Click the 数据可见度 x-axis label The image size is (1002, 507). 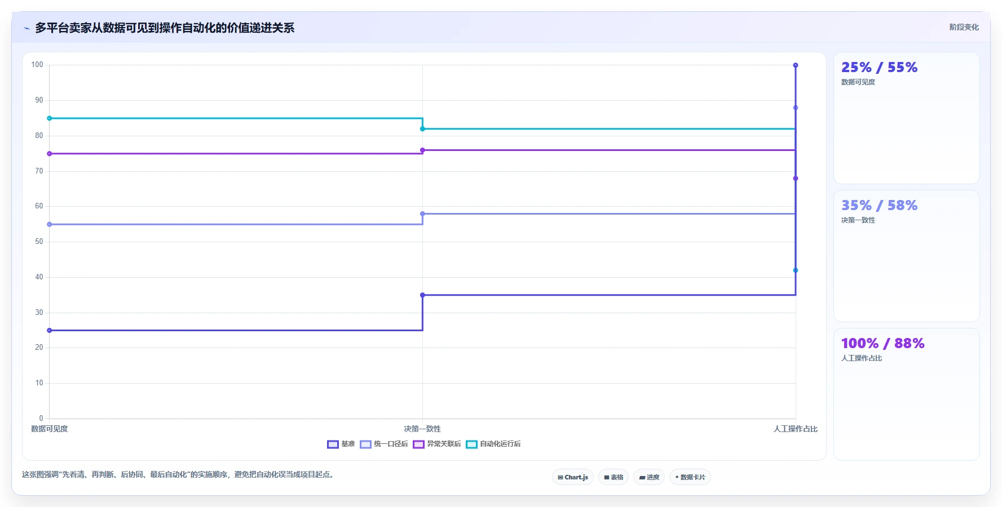click(50, 429)
